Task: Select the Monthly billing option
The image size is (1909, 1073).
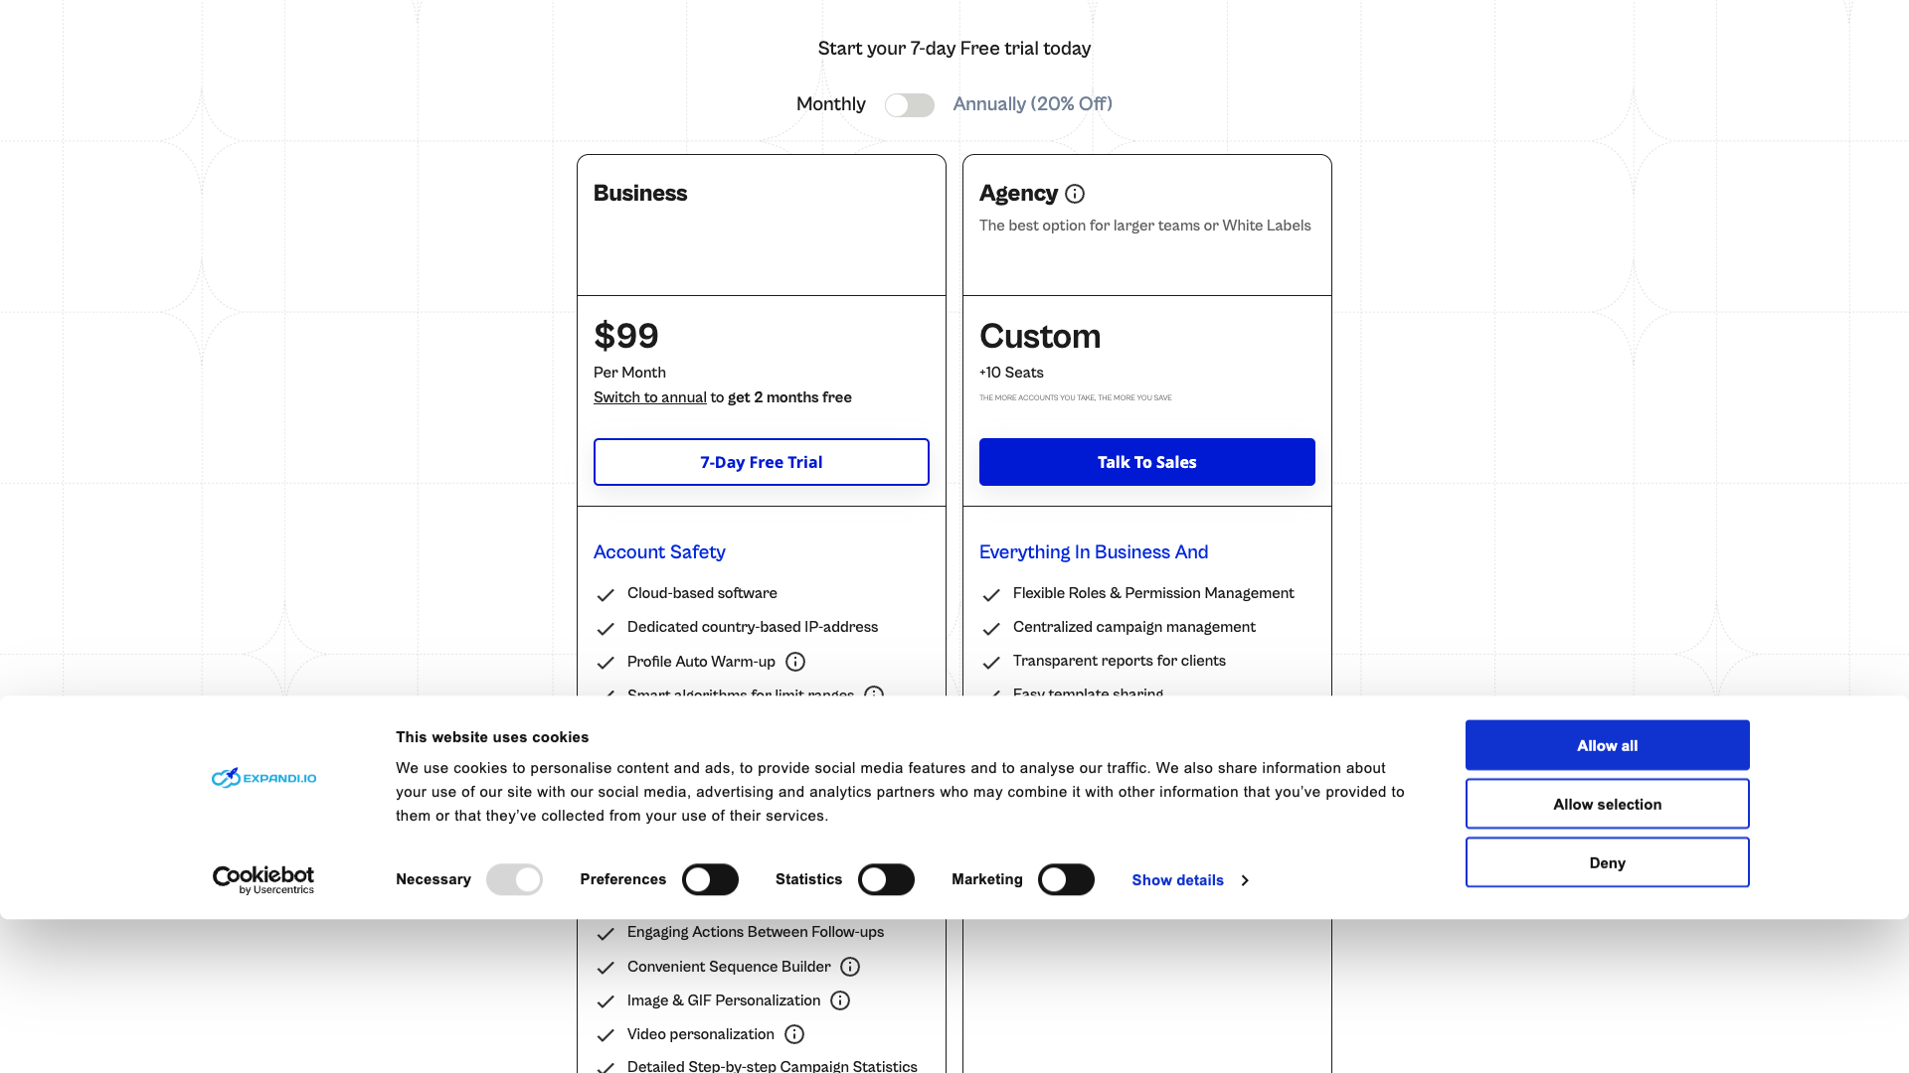Action: pos(830,103)
